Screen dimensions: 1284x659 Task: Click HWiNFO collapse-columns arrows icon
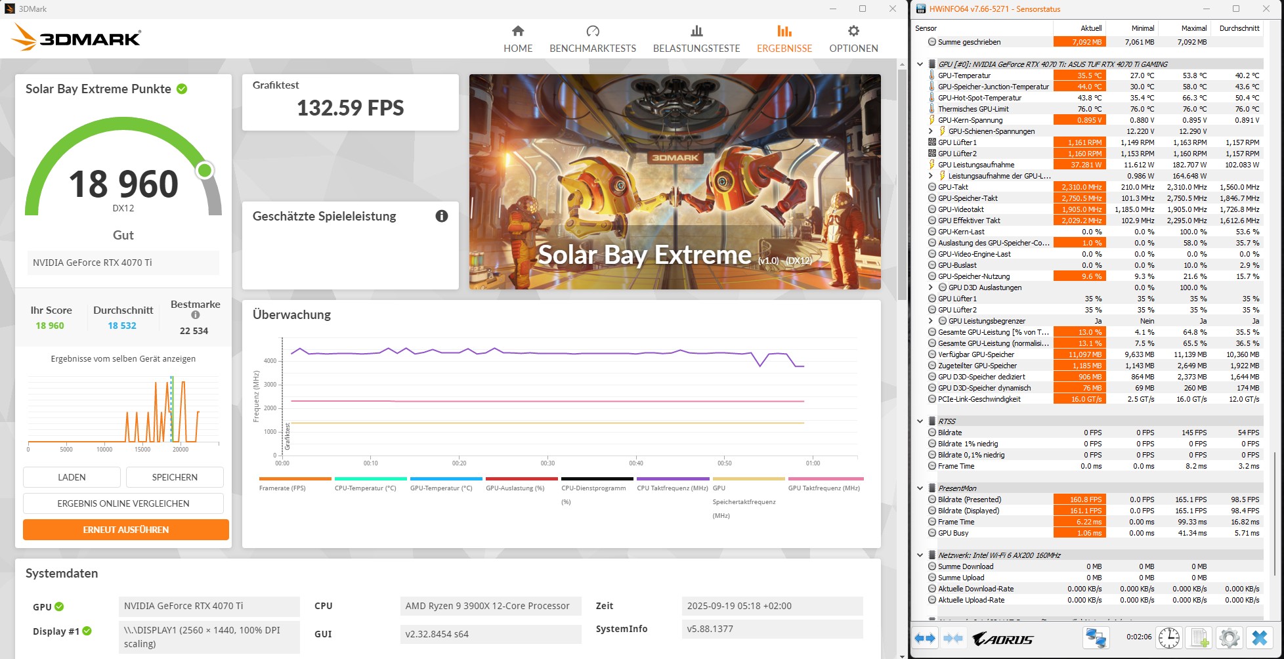(x=953, y=638)
